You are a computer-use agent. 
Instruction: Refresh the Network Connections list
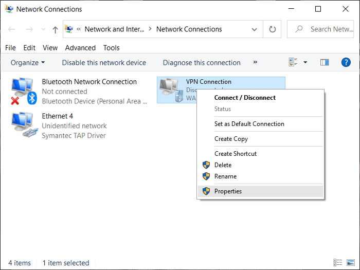pos(272,29)
